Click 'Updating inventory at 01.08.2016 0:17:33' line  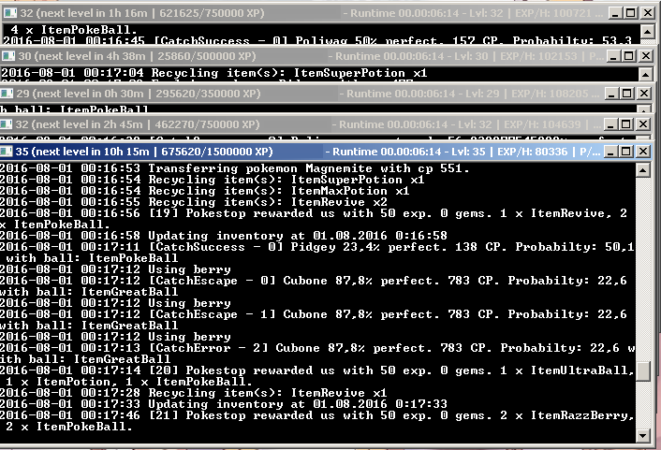pyautogui.click(x=224, y=404)
